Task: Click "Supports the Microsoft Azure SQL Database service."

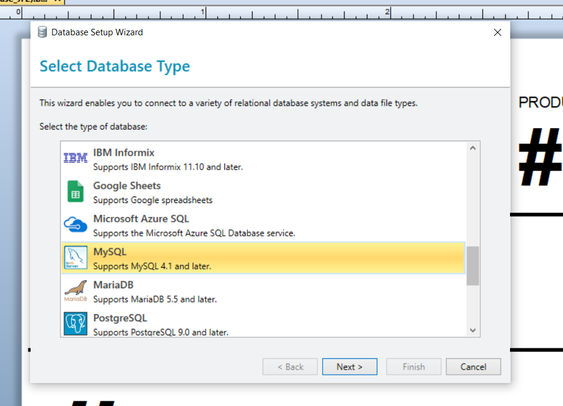Action: [x=194, y=233]
